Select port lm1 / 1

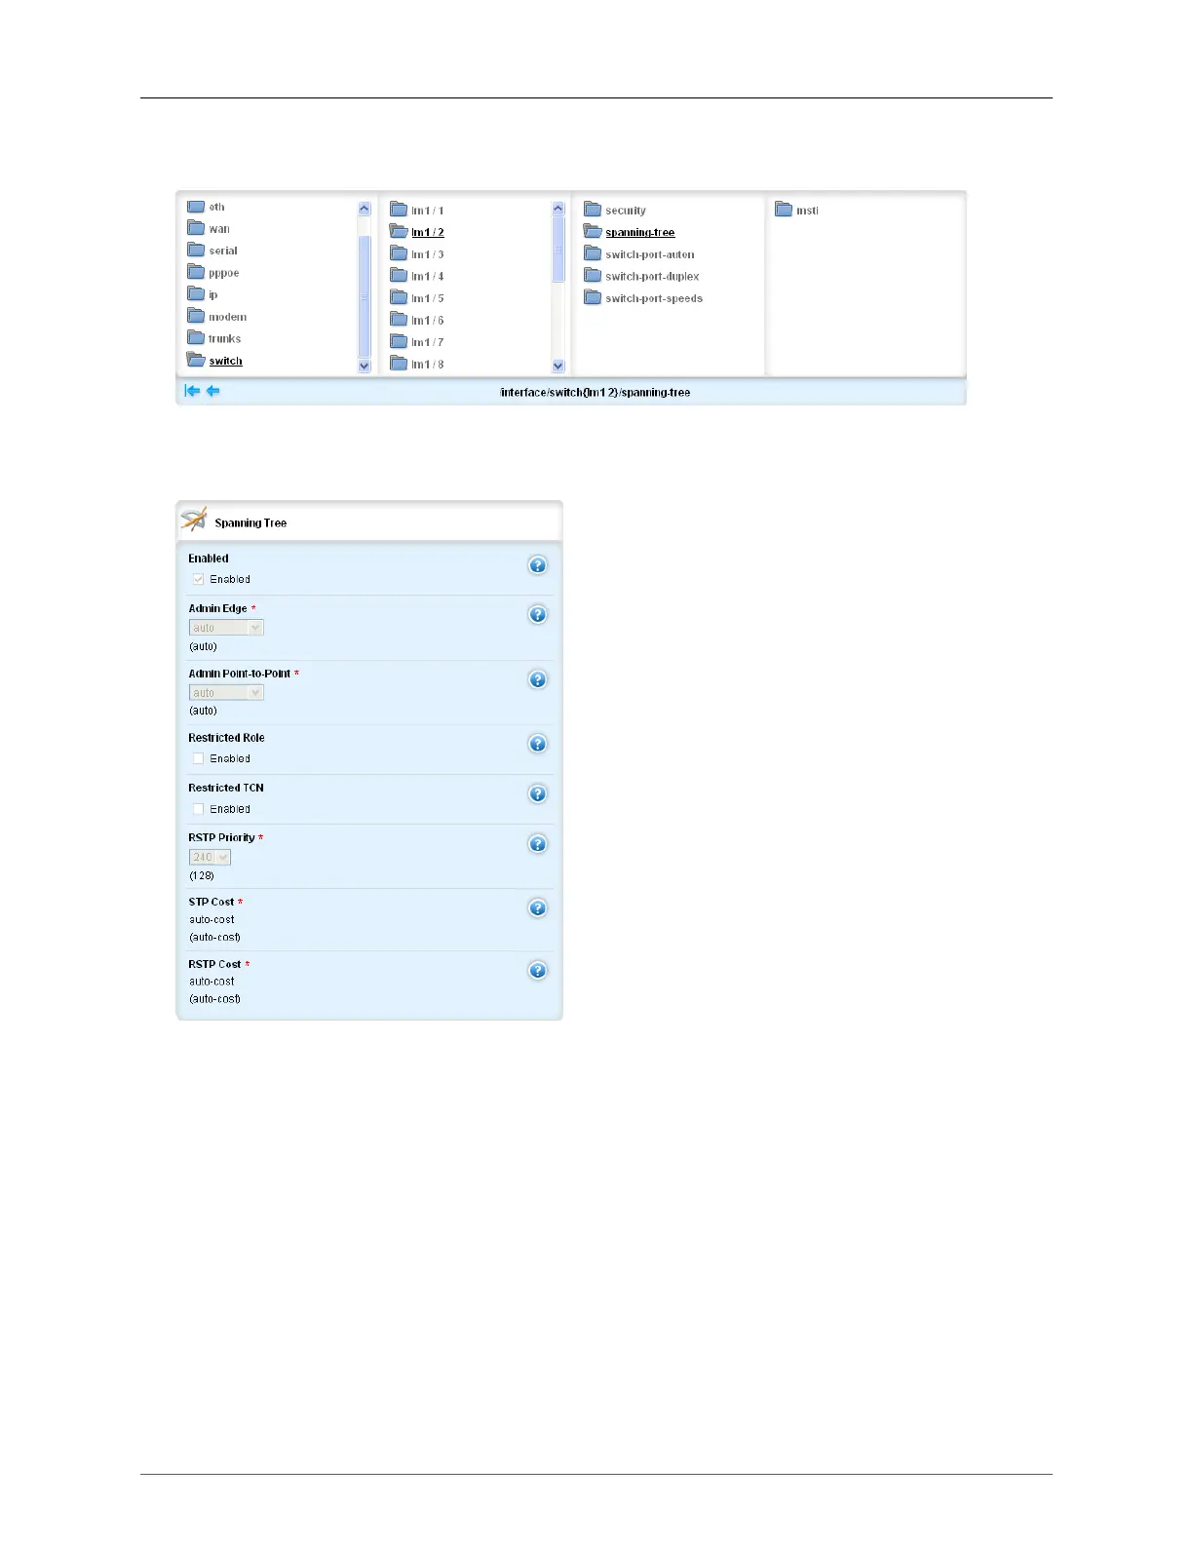(417, 210)
